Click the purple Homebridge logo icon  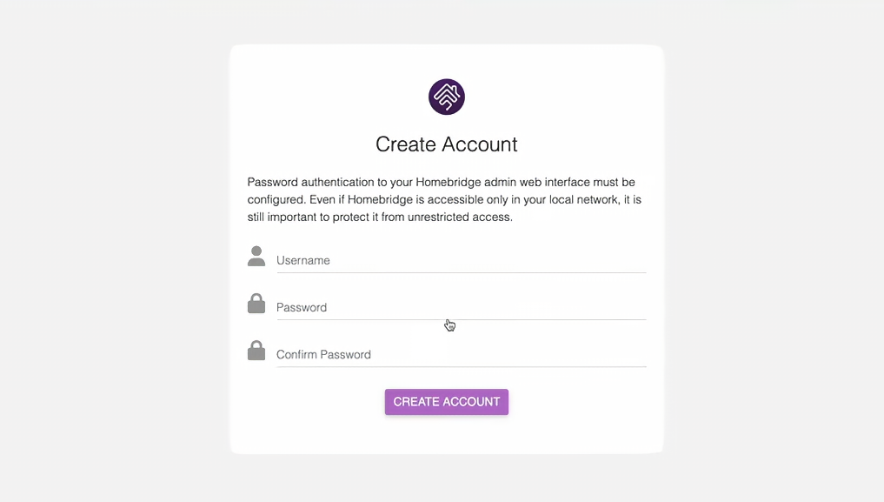coord(447,97)
